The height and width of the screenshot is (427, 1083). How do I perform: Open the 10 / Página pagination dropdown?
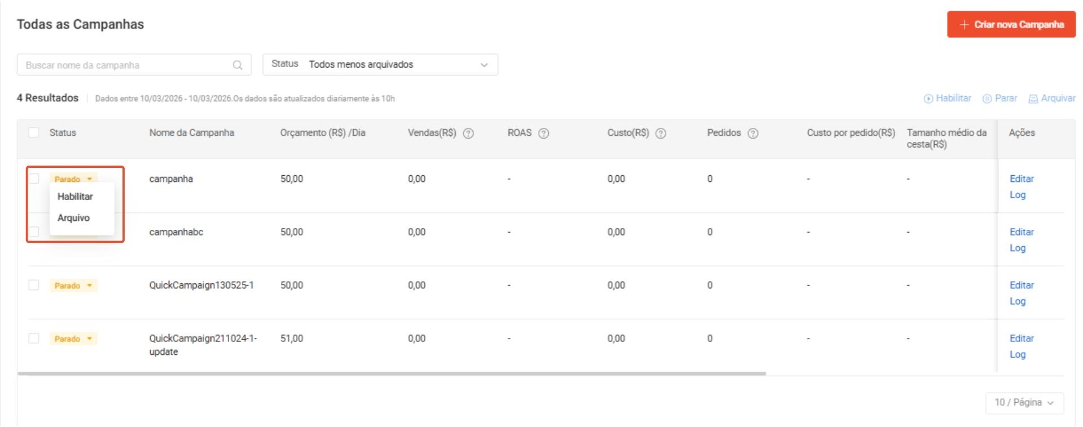point(1024,403)
